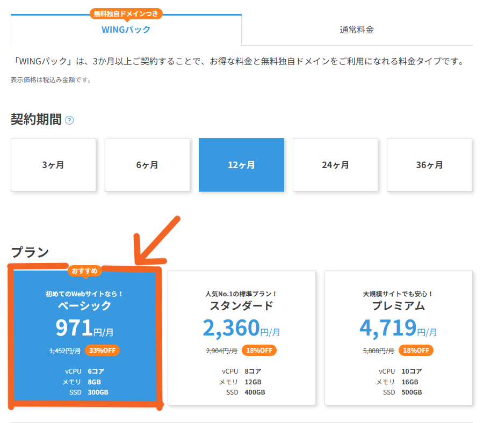Image resolution: width=498 pixels, height=423 pixels.
Task: Click the 18%OFF badge on プレミアム plan
Action: tap(416, 351)
